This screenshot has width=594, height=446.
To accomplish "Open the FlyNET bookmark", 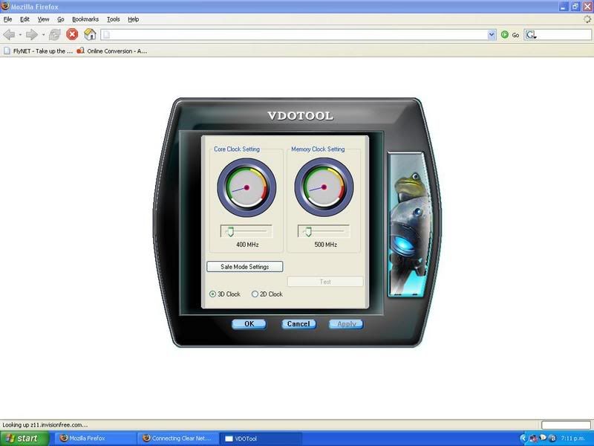I will pyautogui.click(x=38, y=51).
